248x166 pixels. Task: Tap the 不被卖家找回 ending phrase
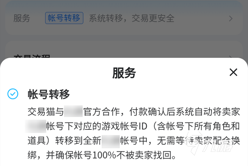coord(144,155)
